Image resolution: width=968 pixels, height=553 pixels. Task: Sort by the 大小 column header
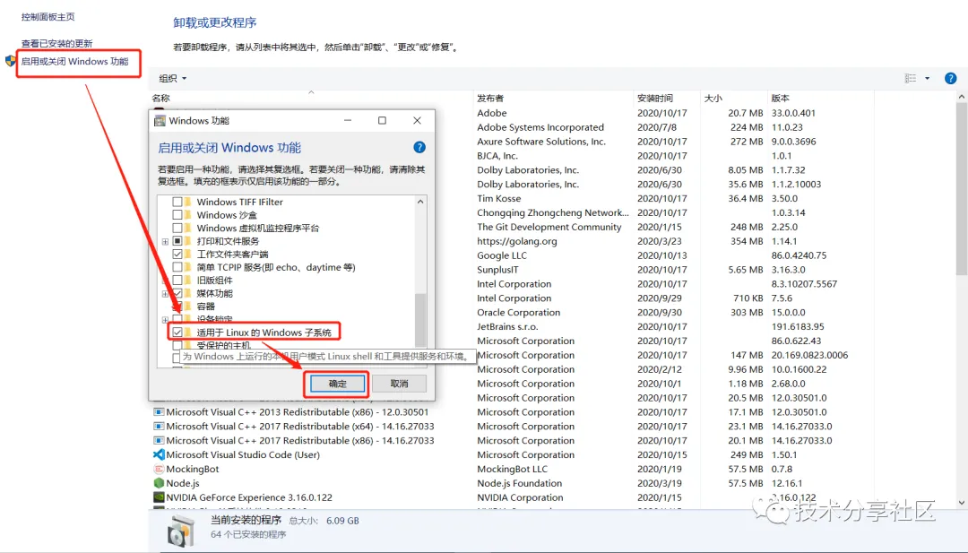click(734, 98)
